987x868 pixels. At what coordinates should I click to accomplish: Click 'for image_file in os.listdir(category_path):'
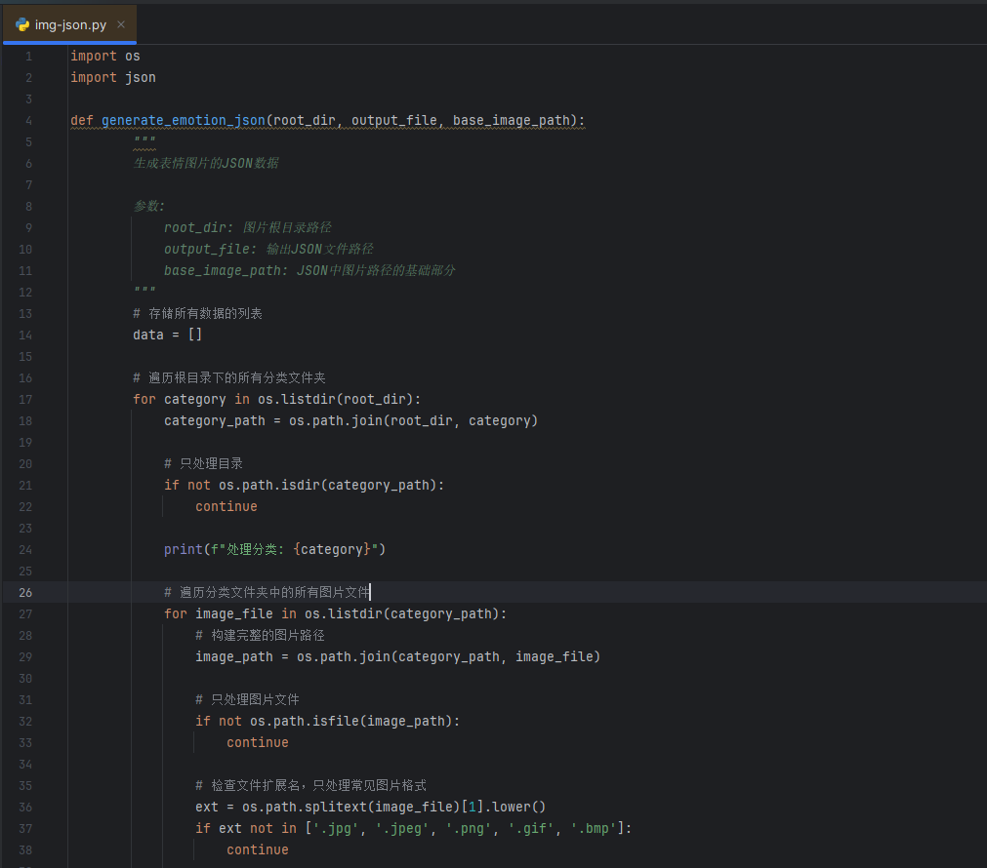pos(336,613)
